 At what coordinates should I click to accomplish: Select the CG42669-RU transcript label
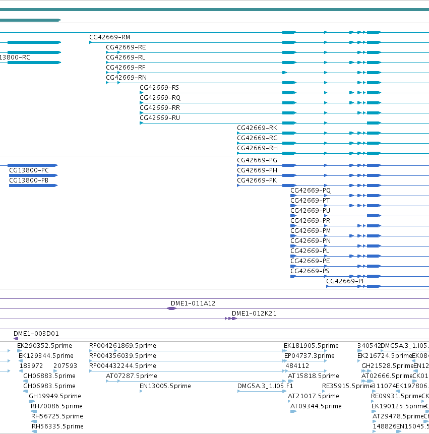(160, 118)
